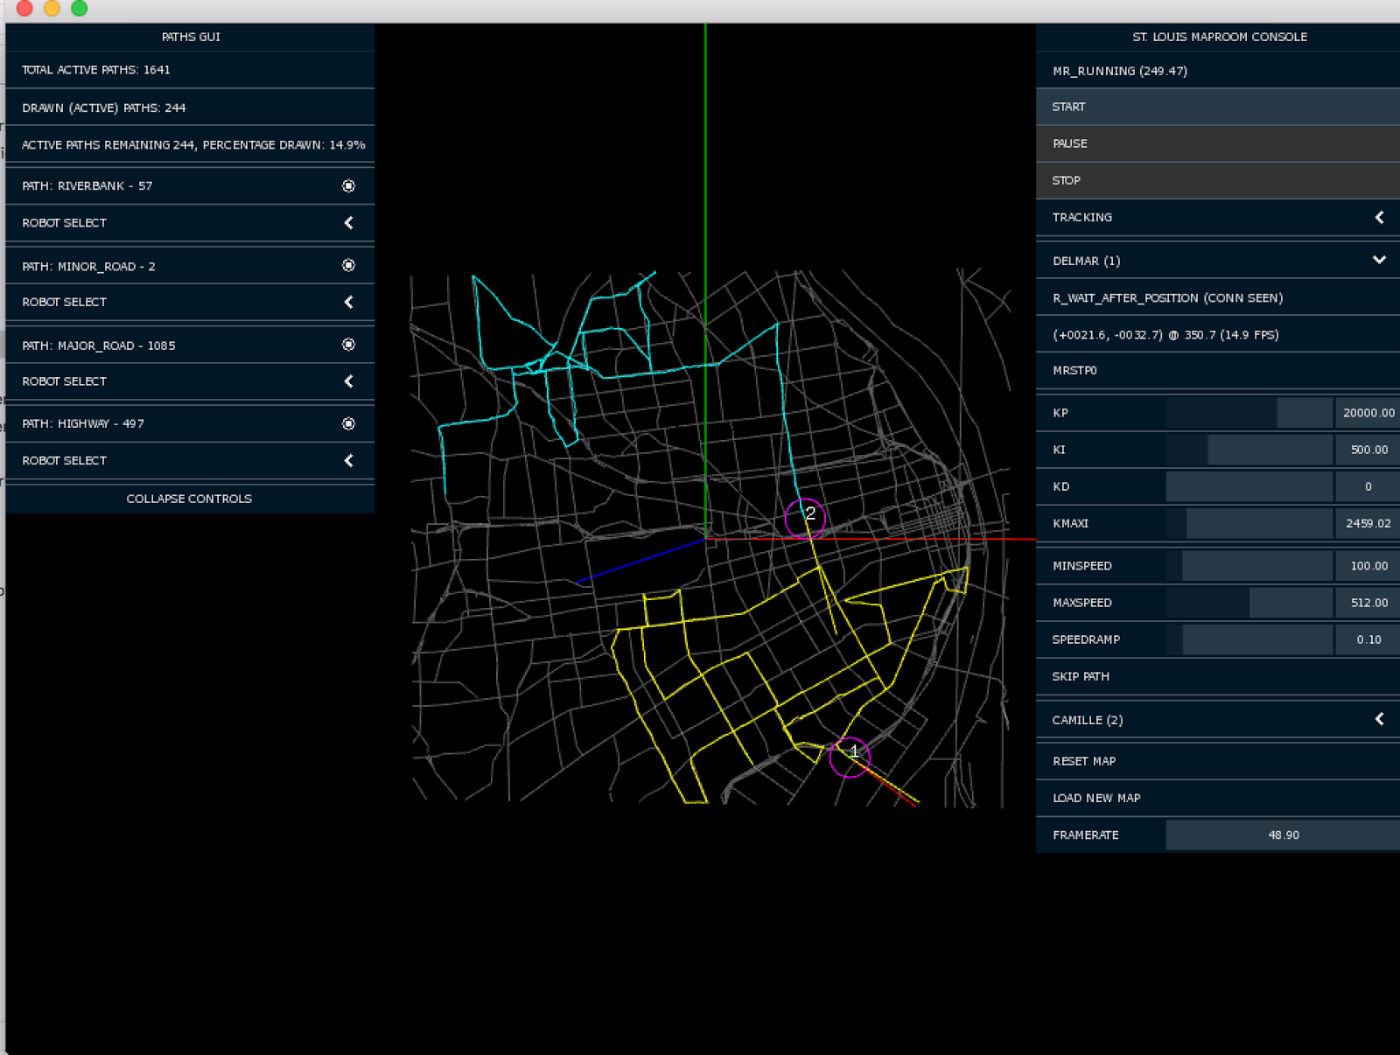Click RESET MAP
This screenshot has width=1400, height=1055.
(x=1216, y=760)
